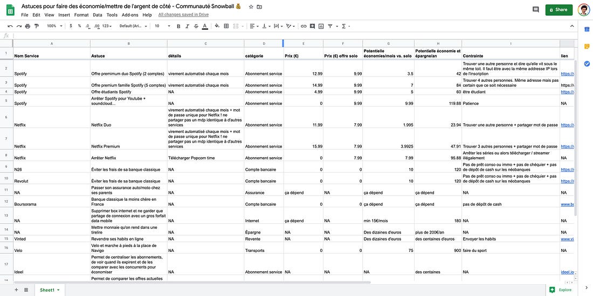
Task: Open the Functions sigma menu
Action: coord(346,26)
